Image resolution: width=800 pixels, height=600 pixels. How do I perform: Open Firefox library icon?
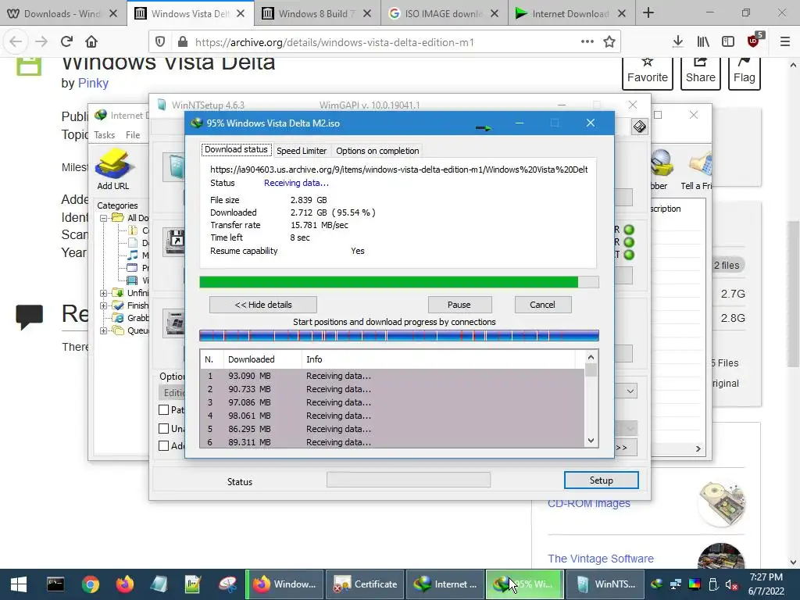click(703, 41)
